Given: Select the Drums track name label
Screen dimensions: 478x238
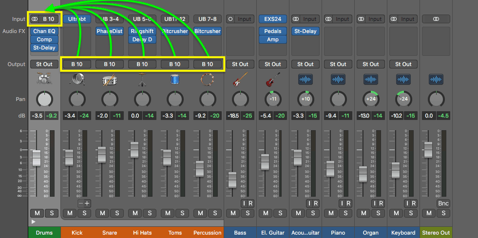Looking at the screenshot, I should pos(44,233).
